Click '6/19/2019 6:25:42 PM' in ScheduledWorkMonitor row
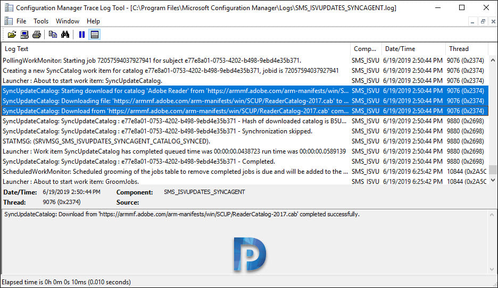498x288 pixels. (412, 172)
